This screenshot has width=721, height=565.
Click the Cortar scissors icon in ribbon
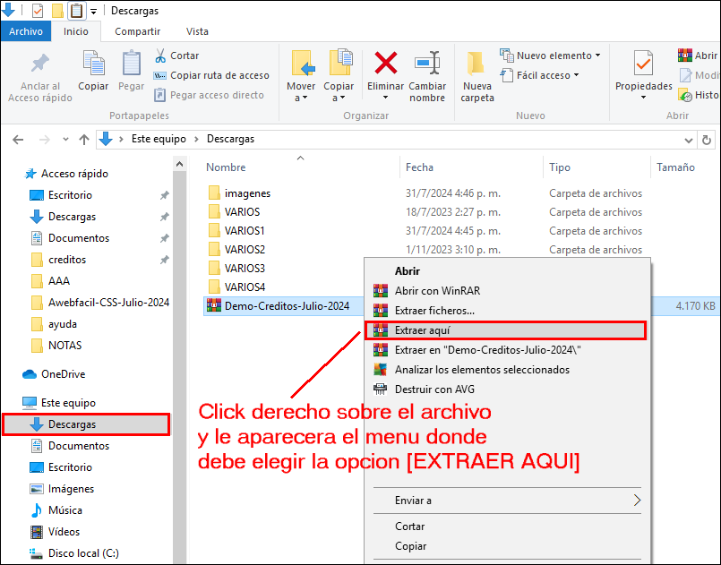[x=161, y=56]
